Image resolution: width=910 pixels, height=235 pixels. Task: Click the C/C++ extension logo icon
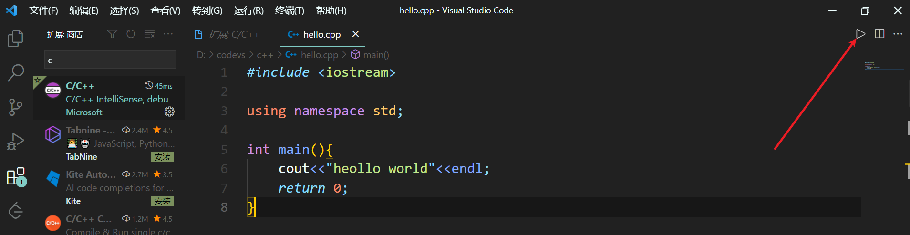tap(52, 90)
